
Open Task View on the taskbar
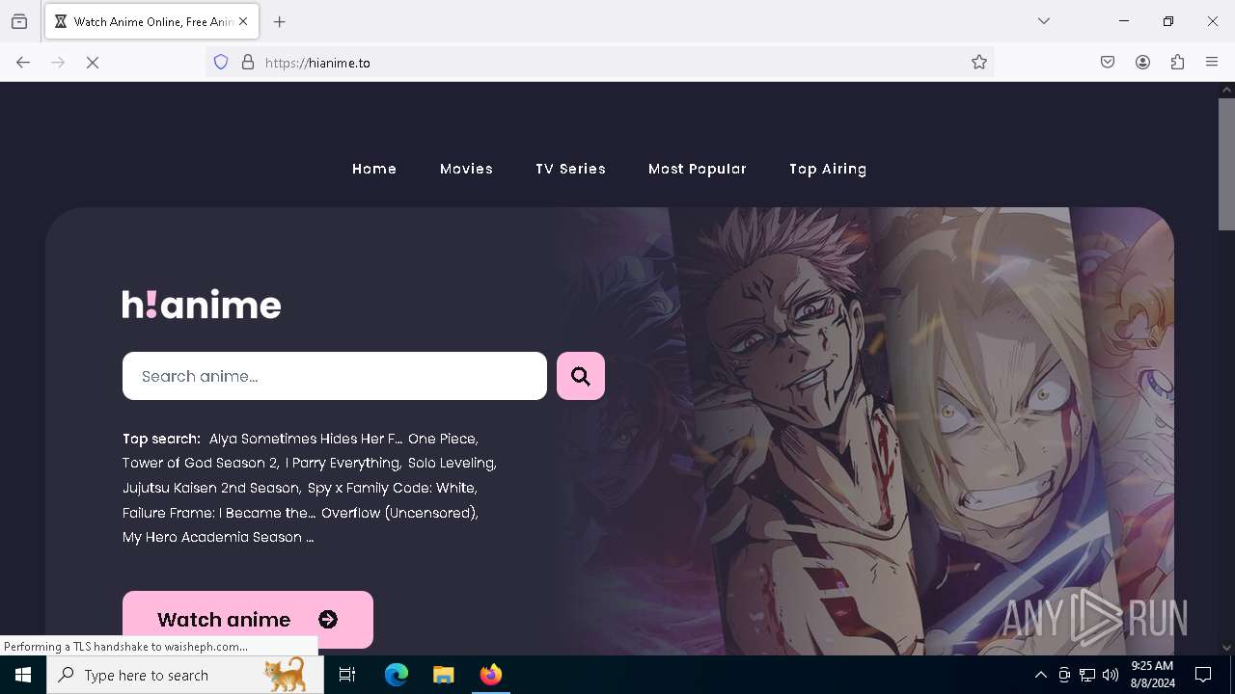pyautogui.click(x=347, y=675)
